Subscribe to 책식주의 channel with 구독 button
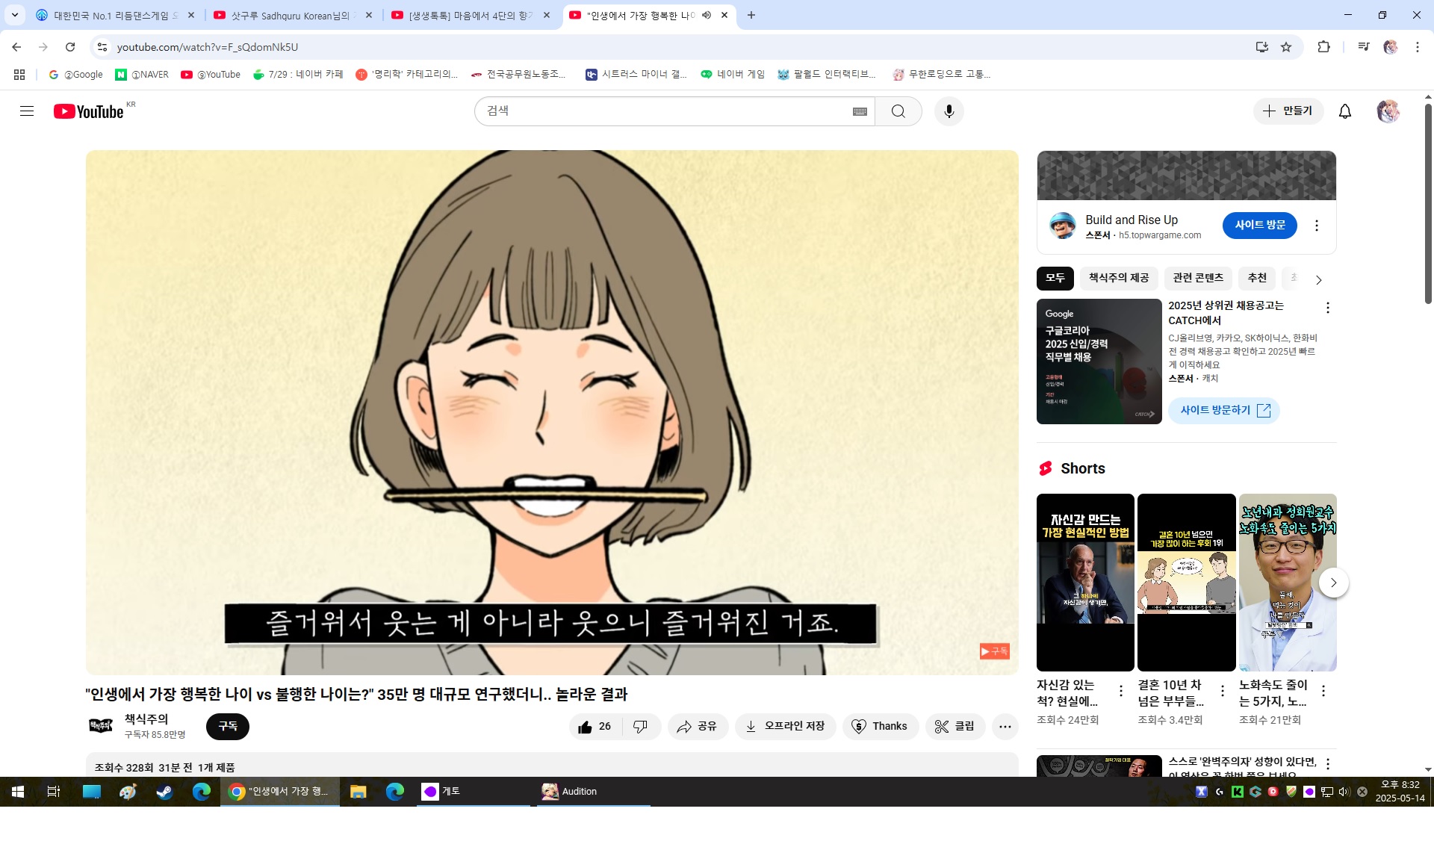Screen dimensions: 1434x844 (x=227, y=726)
